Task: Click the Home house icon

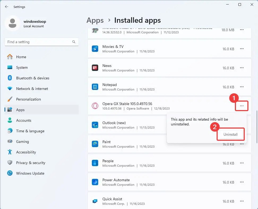Action: coord(10,57)
